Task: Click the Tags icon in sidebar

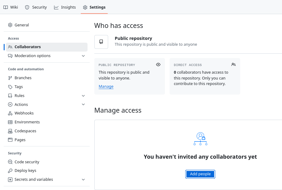Action: tap(10, 87)
